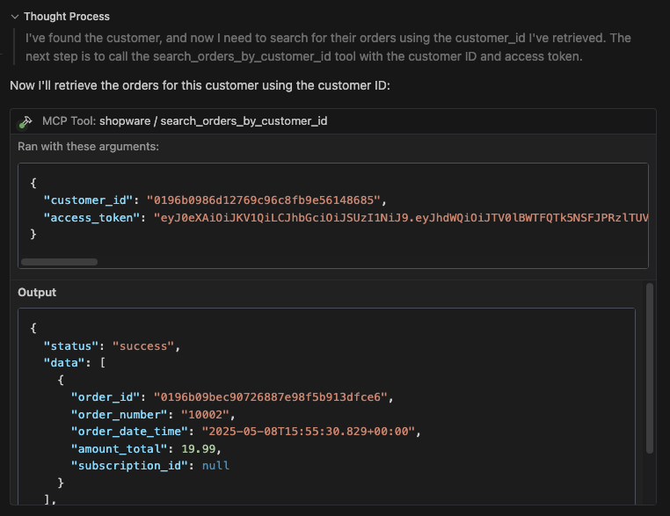Click the Output panel vertical scrollbar

pos(650,368)
